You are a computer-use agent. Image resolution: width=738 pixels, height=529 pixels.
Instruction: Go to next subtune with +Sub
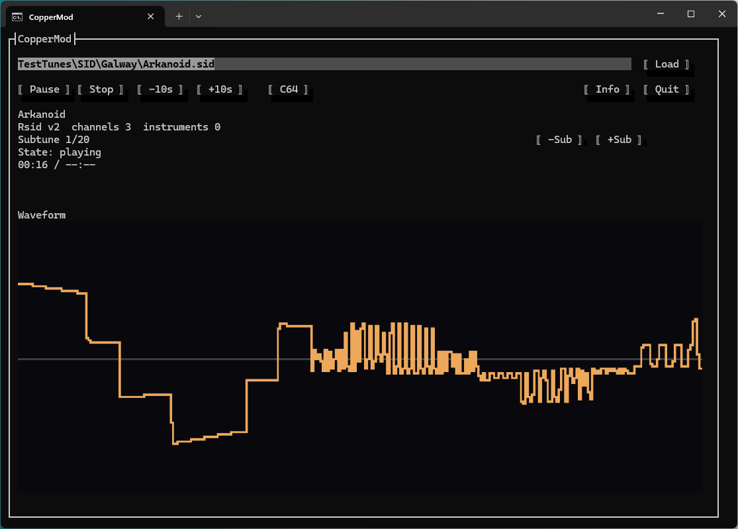click(619, 140)
